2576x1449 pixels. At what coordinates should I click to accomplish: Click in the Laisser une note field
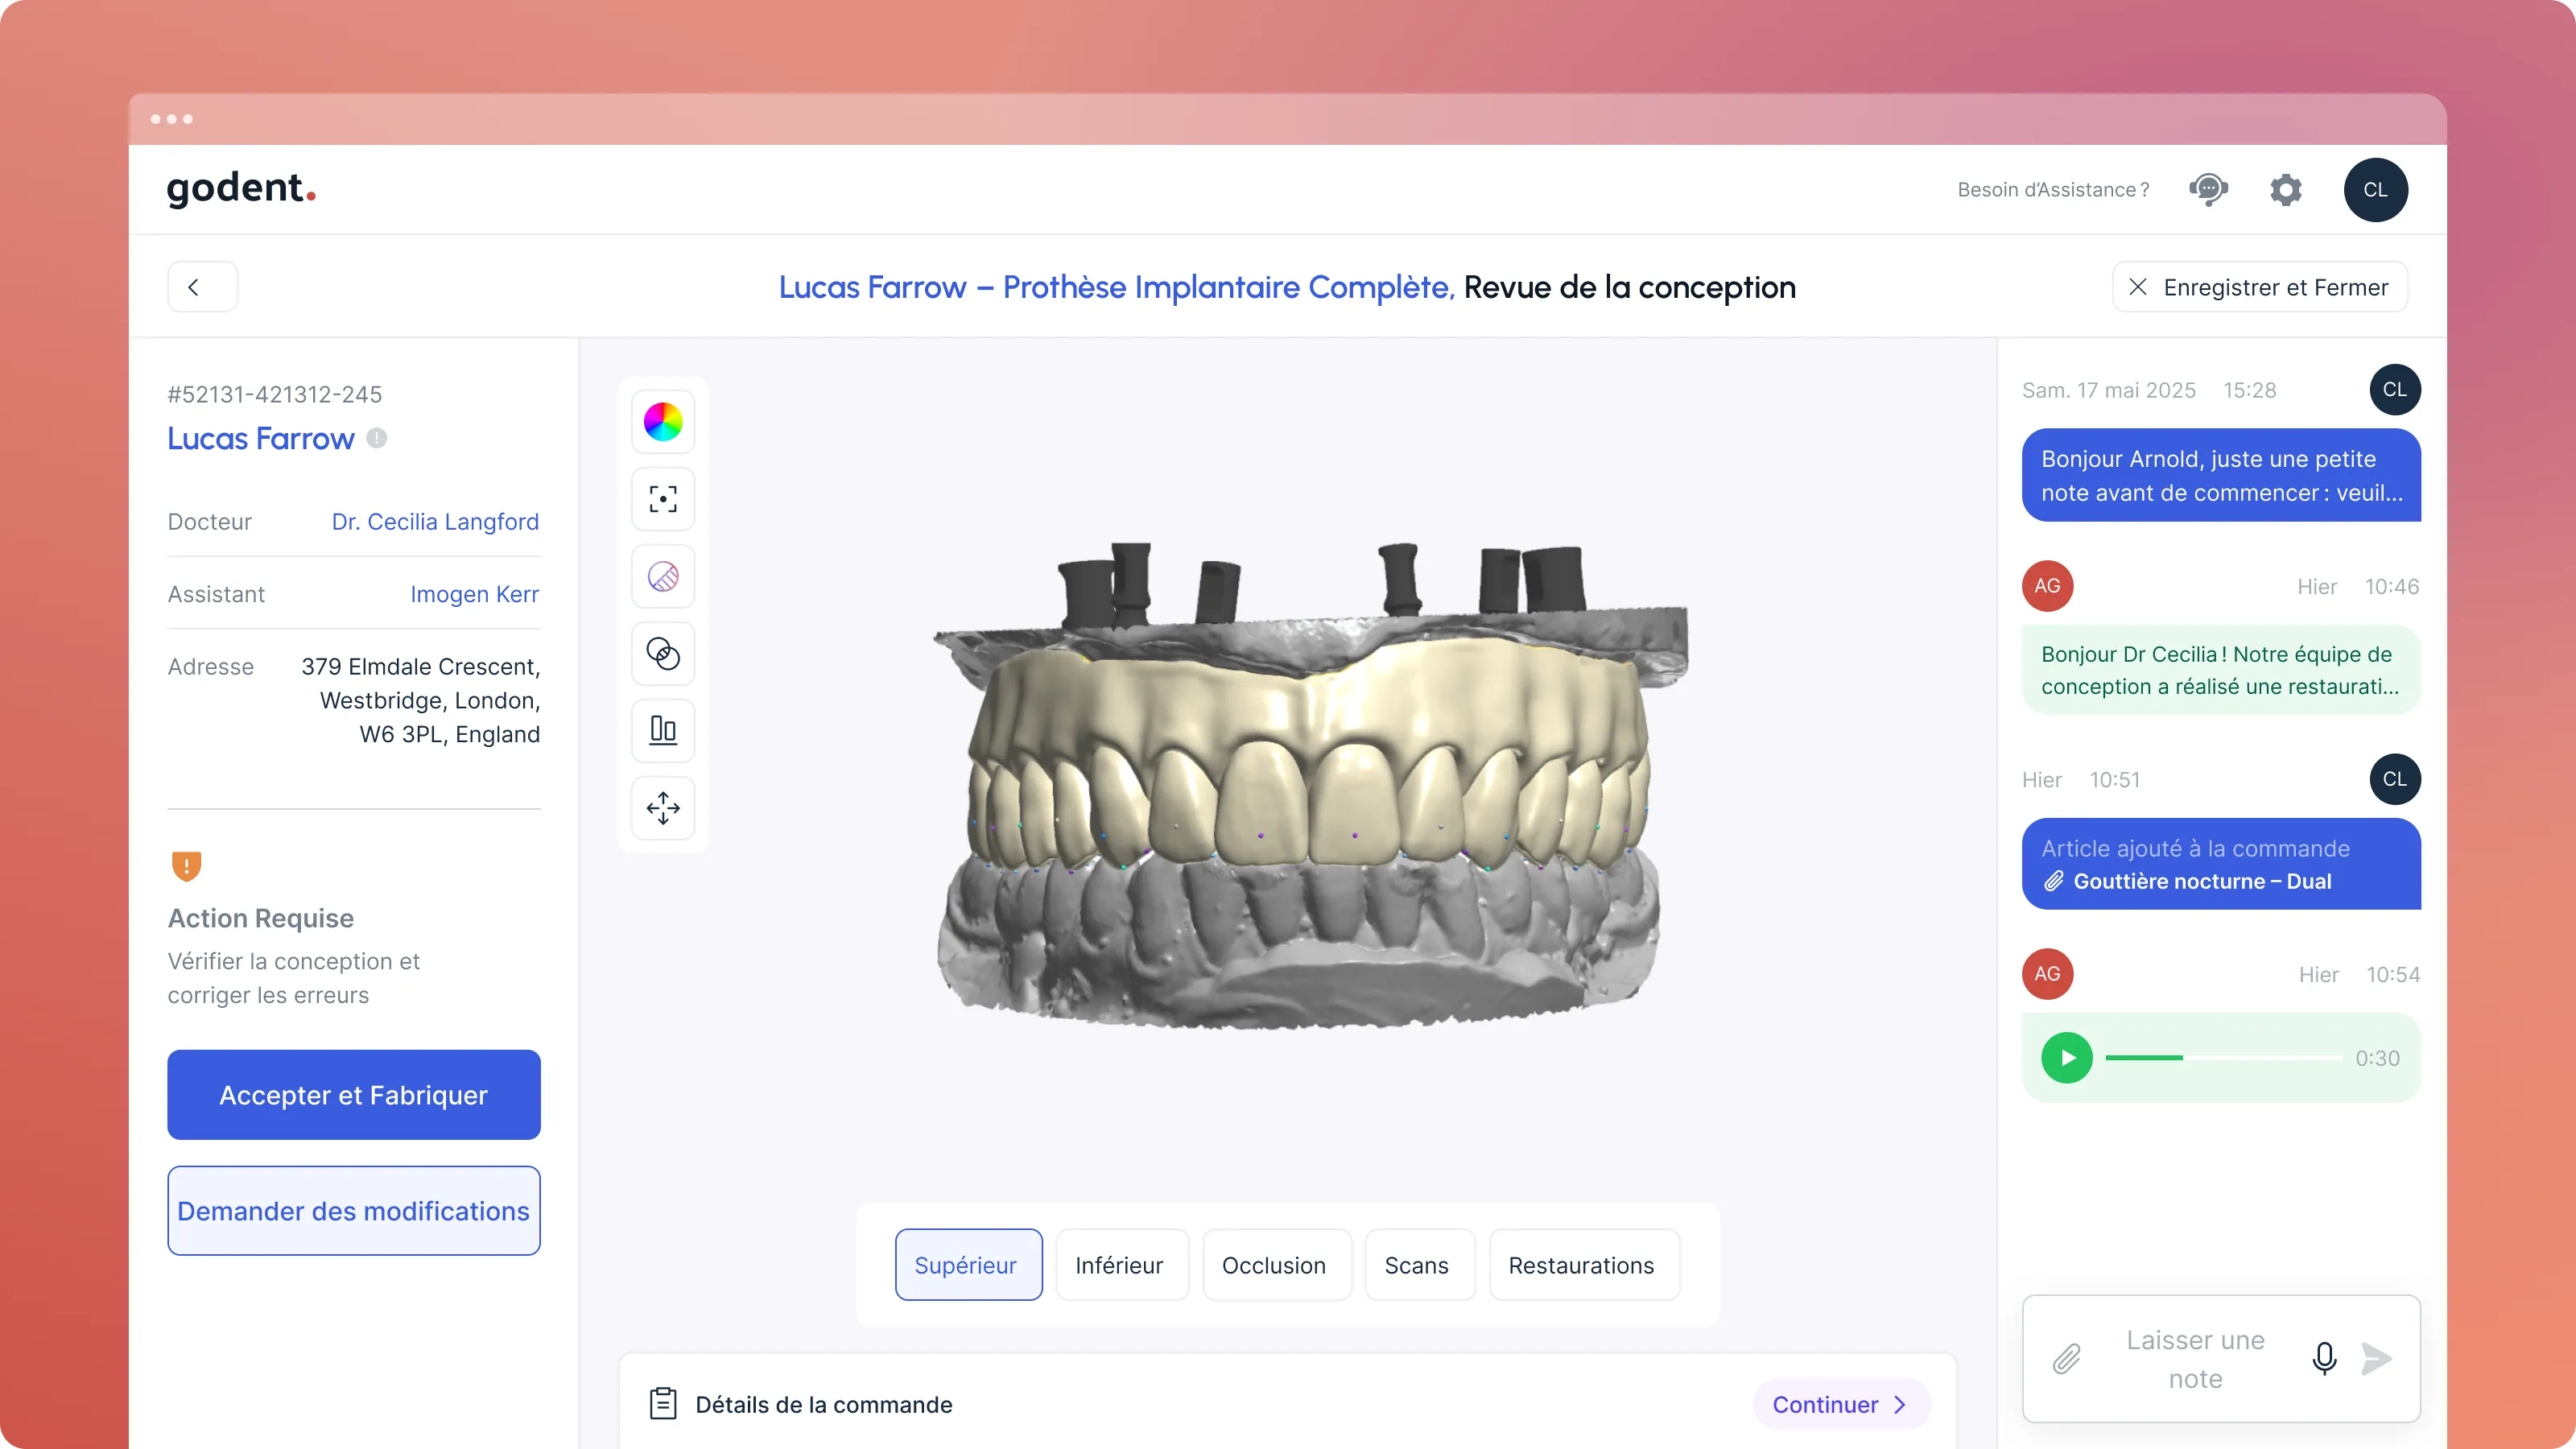point(2195,1358)
